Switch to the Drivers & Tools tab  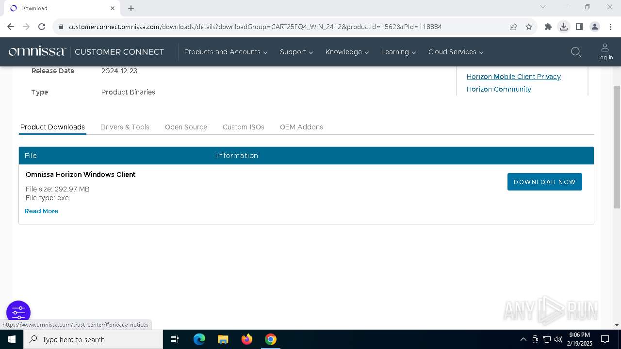[x=125, y=127]
